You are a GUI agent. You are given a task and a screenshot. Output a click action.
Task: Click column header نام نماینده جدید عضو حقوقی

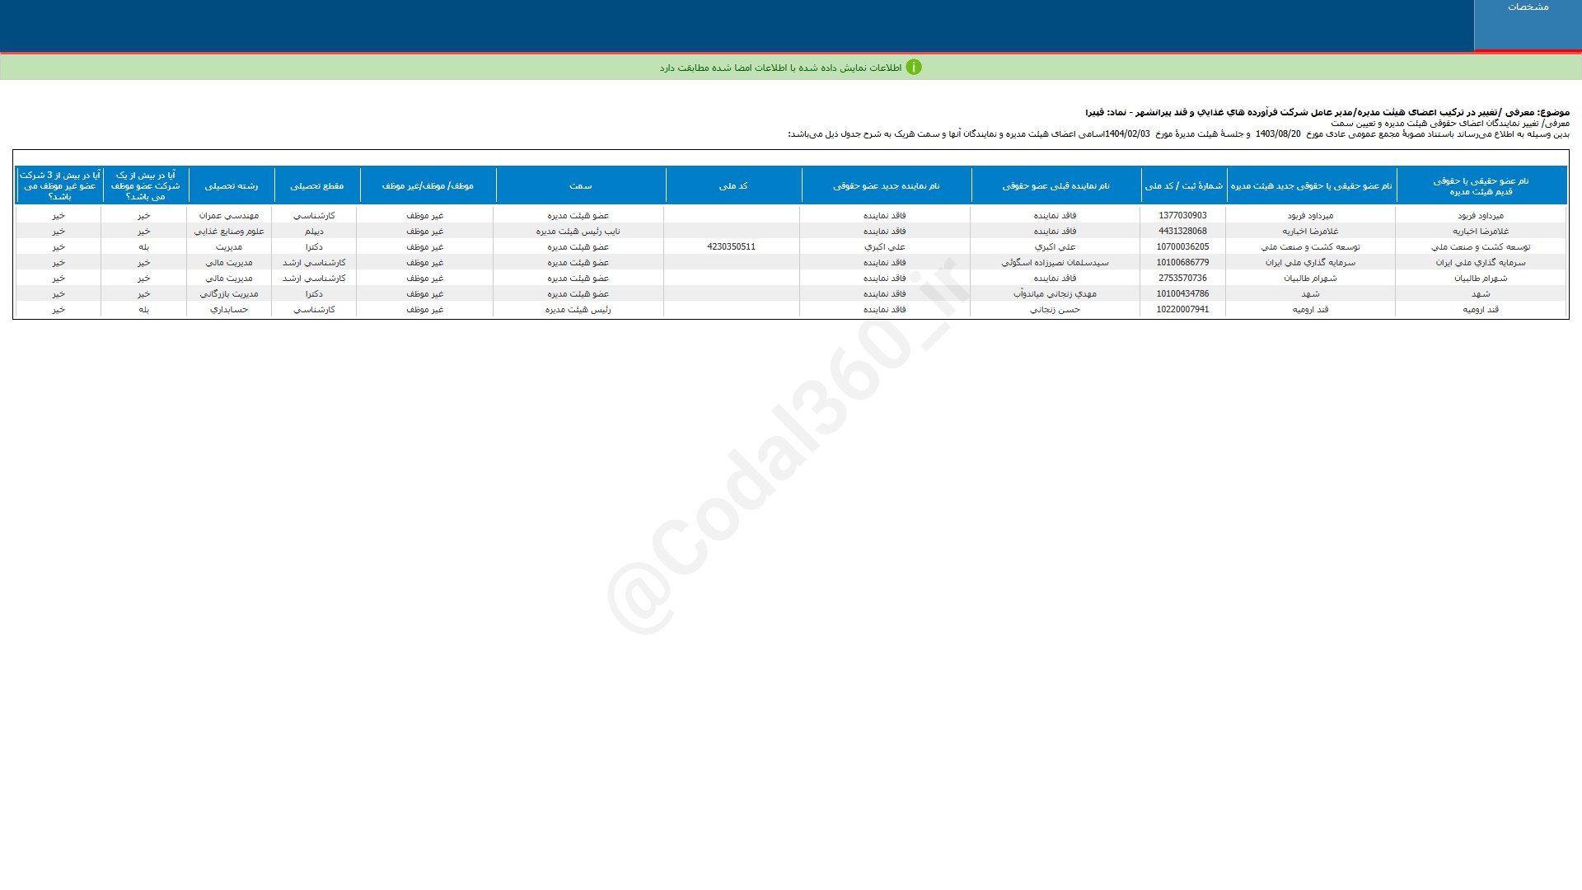click(x=886, y=186)
